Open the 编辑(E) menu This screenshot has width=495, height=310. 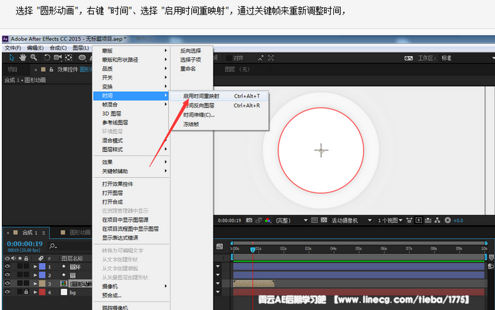pyautogui.click(x=35, y=48)
